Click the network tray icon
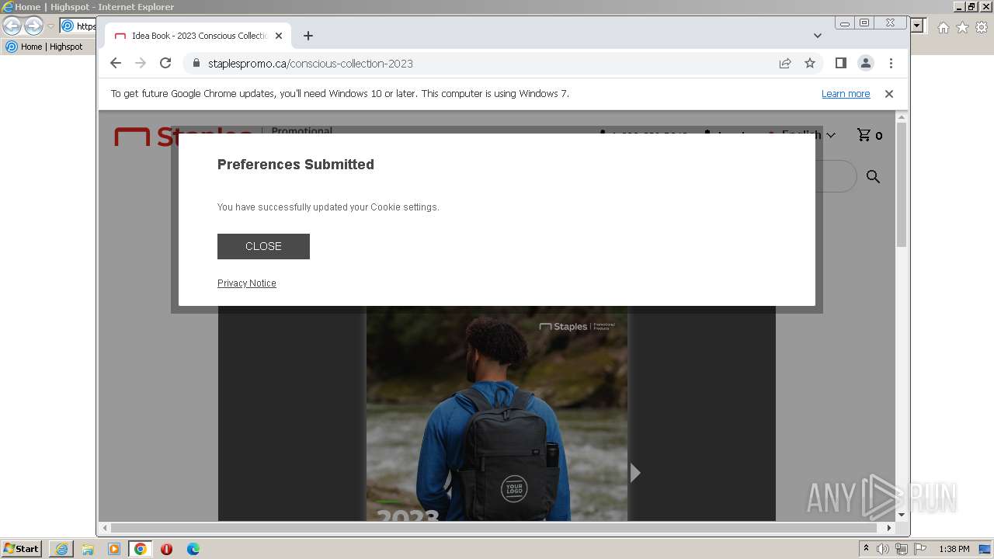Image resolution: width=994 pixels, height=559 pixels. 902,549
